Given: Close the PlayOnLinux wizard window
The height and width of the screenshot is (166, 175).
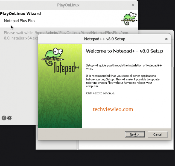Looking at the screenshot, I should 133,5.
